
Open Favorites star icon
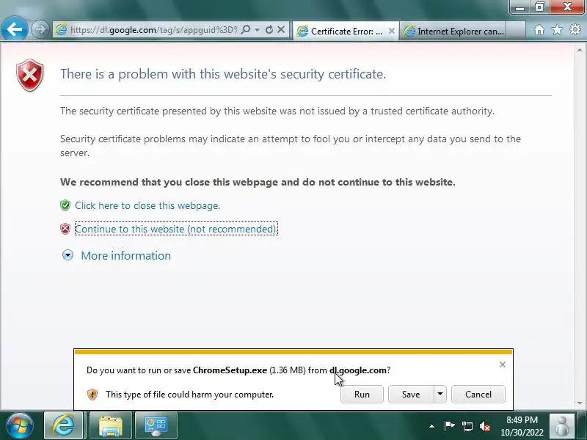[557, 29]
